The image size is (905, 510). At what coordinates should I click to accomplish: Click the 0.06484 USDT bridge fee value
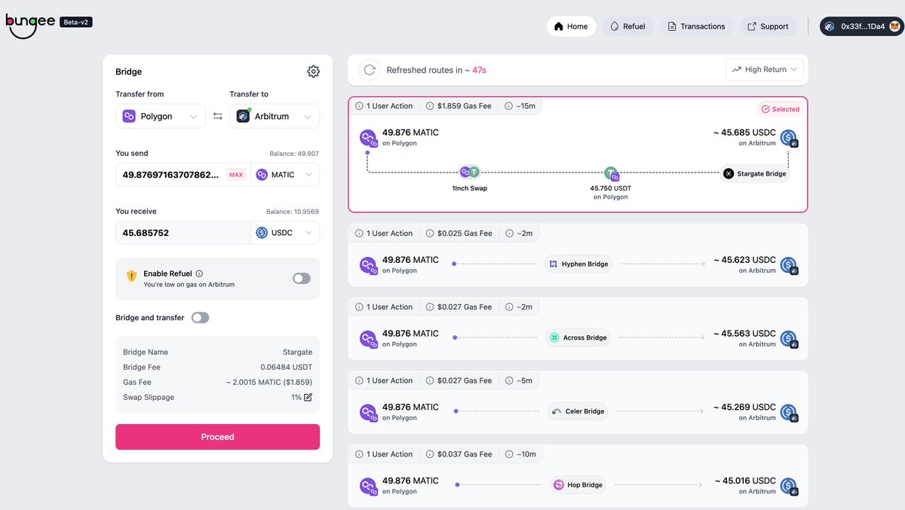coord(285,368)
